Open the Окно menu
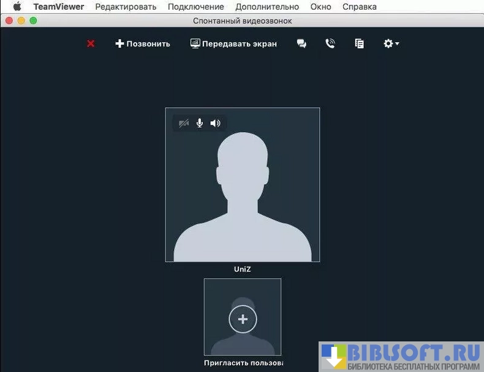Viewport: 484px width, 372px height. (320, 7)
